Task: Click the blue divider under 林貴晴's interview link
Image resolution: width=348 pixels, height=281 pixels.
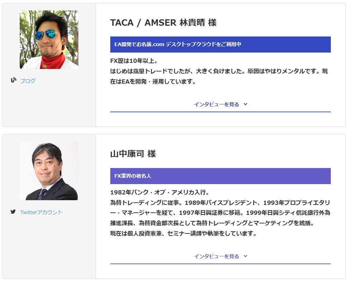Action: pyautogui.click(x=220, y=112)
